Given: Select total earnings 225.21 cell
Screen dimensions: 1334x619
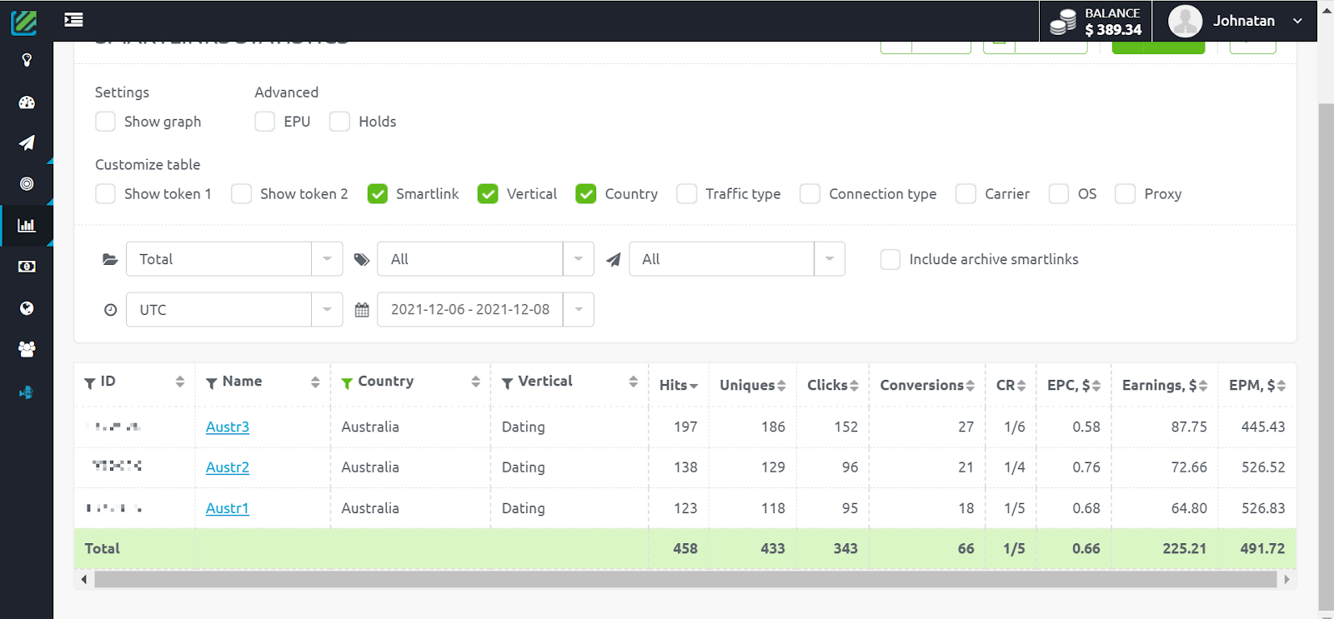Looking at the screenshot, I should click(1185, 548).
